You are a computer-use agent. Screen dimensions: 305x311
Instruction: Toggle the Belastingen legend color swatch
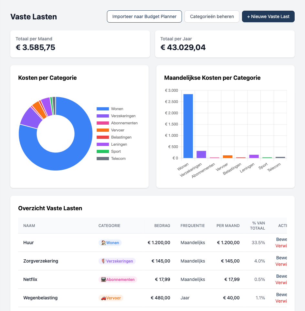(x=103, y=137)
